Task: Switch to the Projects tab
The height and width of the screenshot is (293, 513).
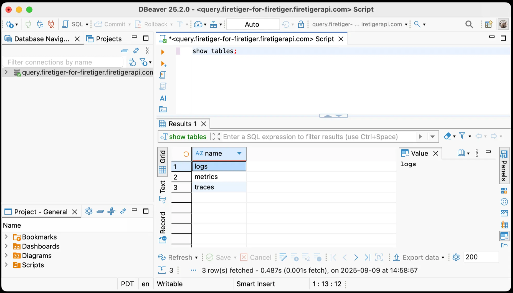Action: point(104,39)
